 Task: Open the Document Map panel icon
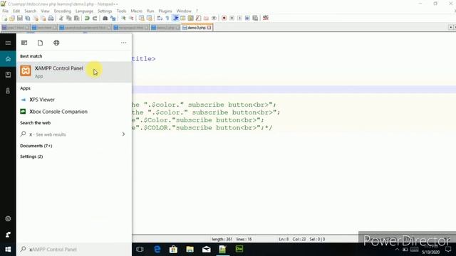pyautogui.click(x=191, y=18)
